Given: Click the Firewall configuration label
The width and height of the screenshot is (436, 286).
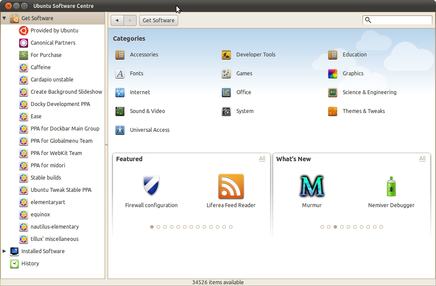Looking at the screenshot, I should click(151, 205).
